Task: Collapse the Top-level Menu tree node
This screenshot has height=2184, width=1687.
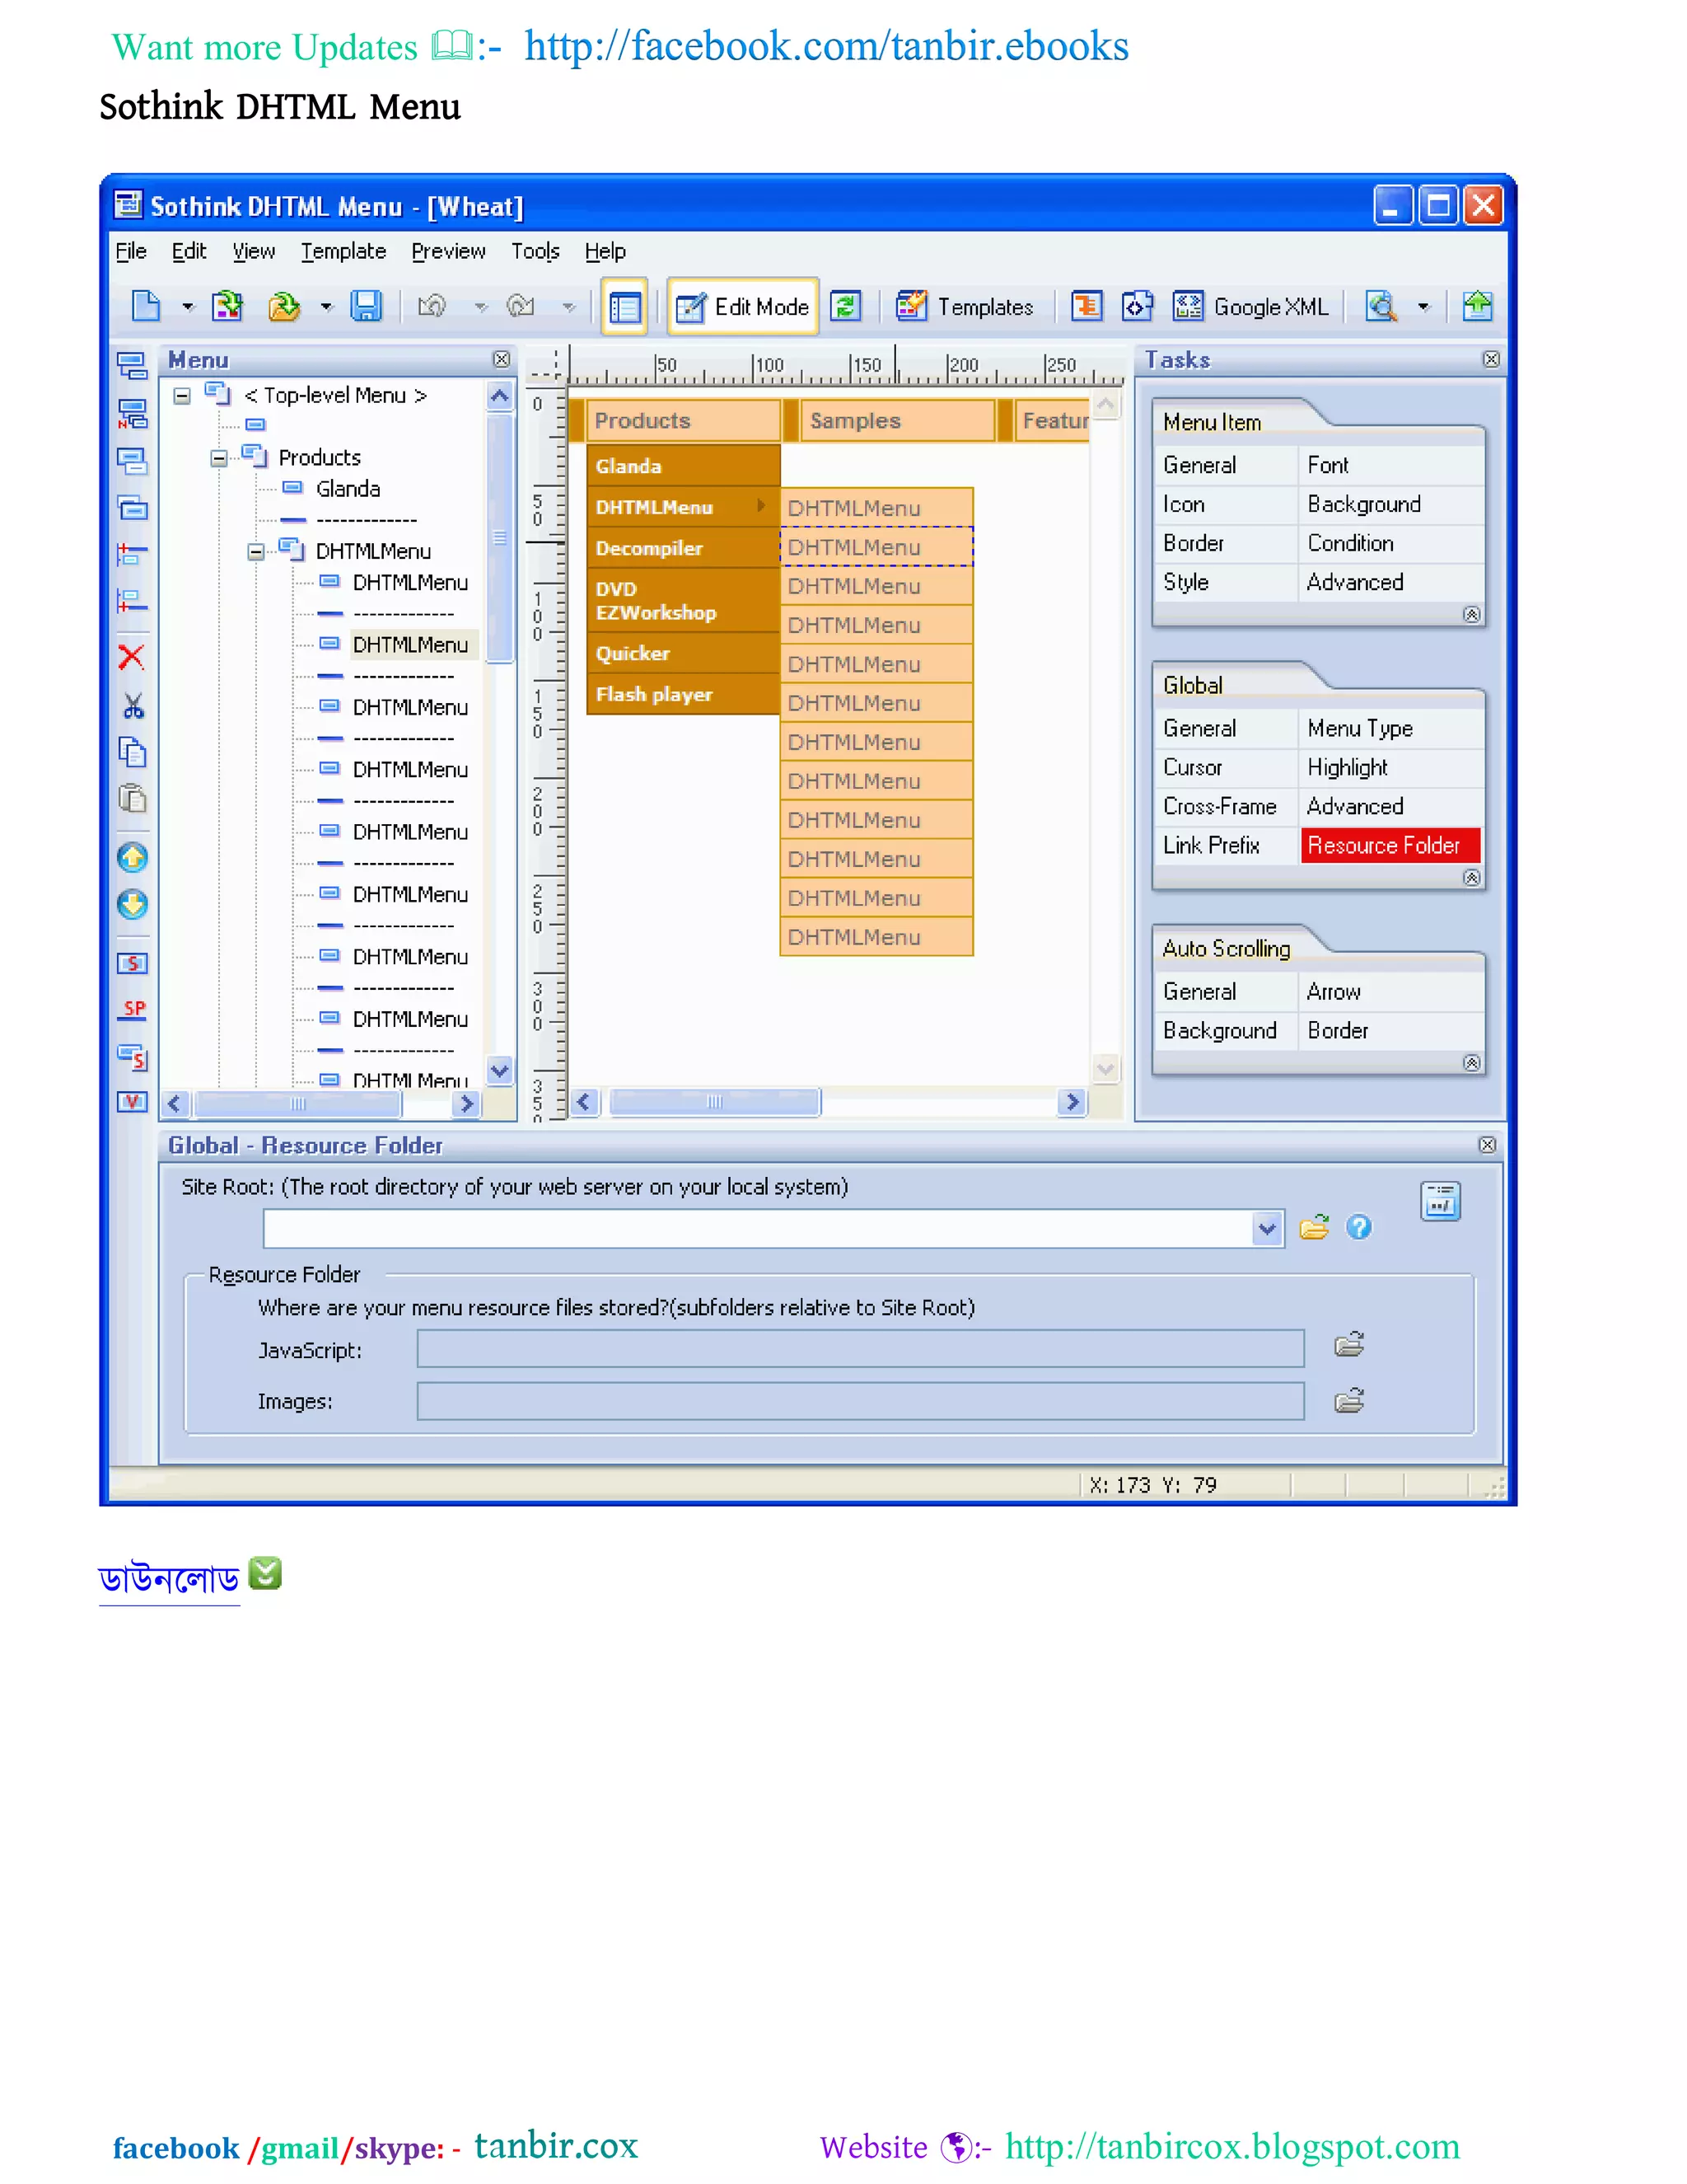Action: pyautogui.click(x=182, y=396)
